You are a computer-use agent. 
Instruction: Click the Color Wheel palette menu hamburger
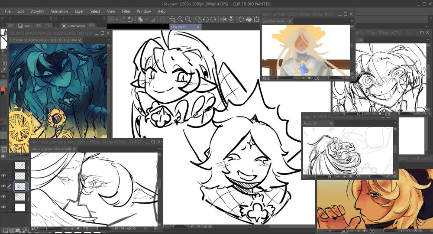coord(56,26)
